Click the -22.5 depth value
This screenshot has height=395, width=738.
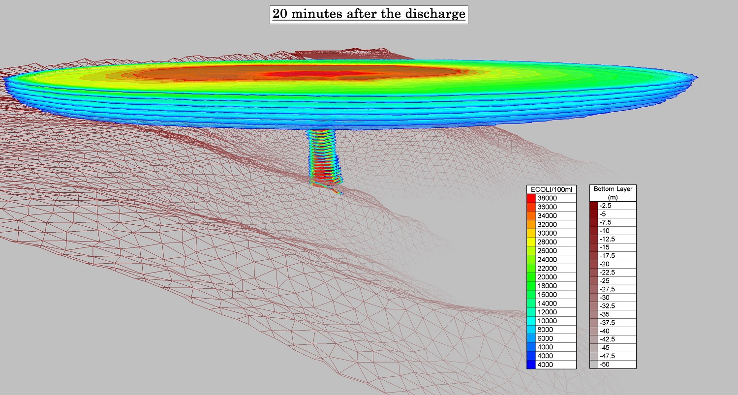[608, 273]
